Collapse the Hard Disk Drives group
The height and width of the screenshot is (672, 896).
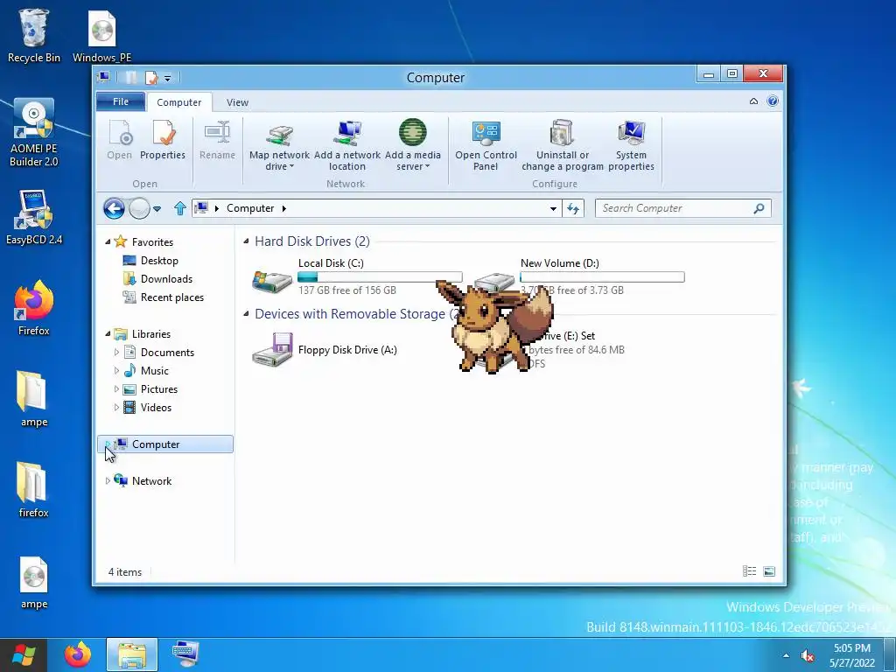coord(246,241)
